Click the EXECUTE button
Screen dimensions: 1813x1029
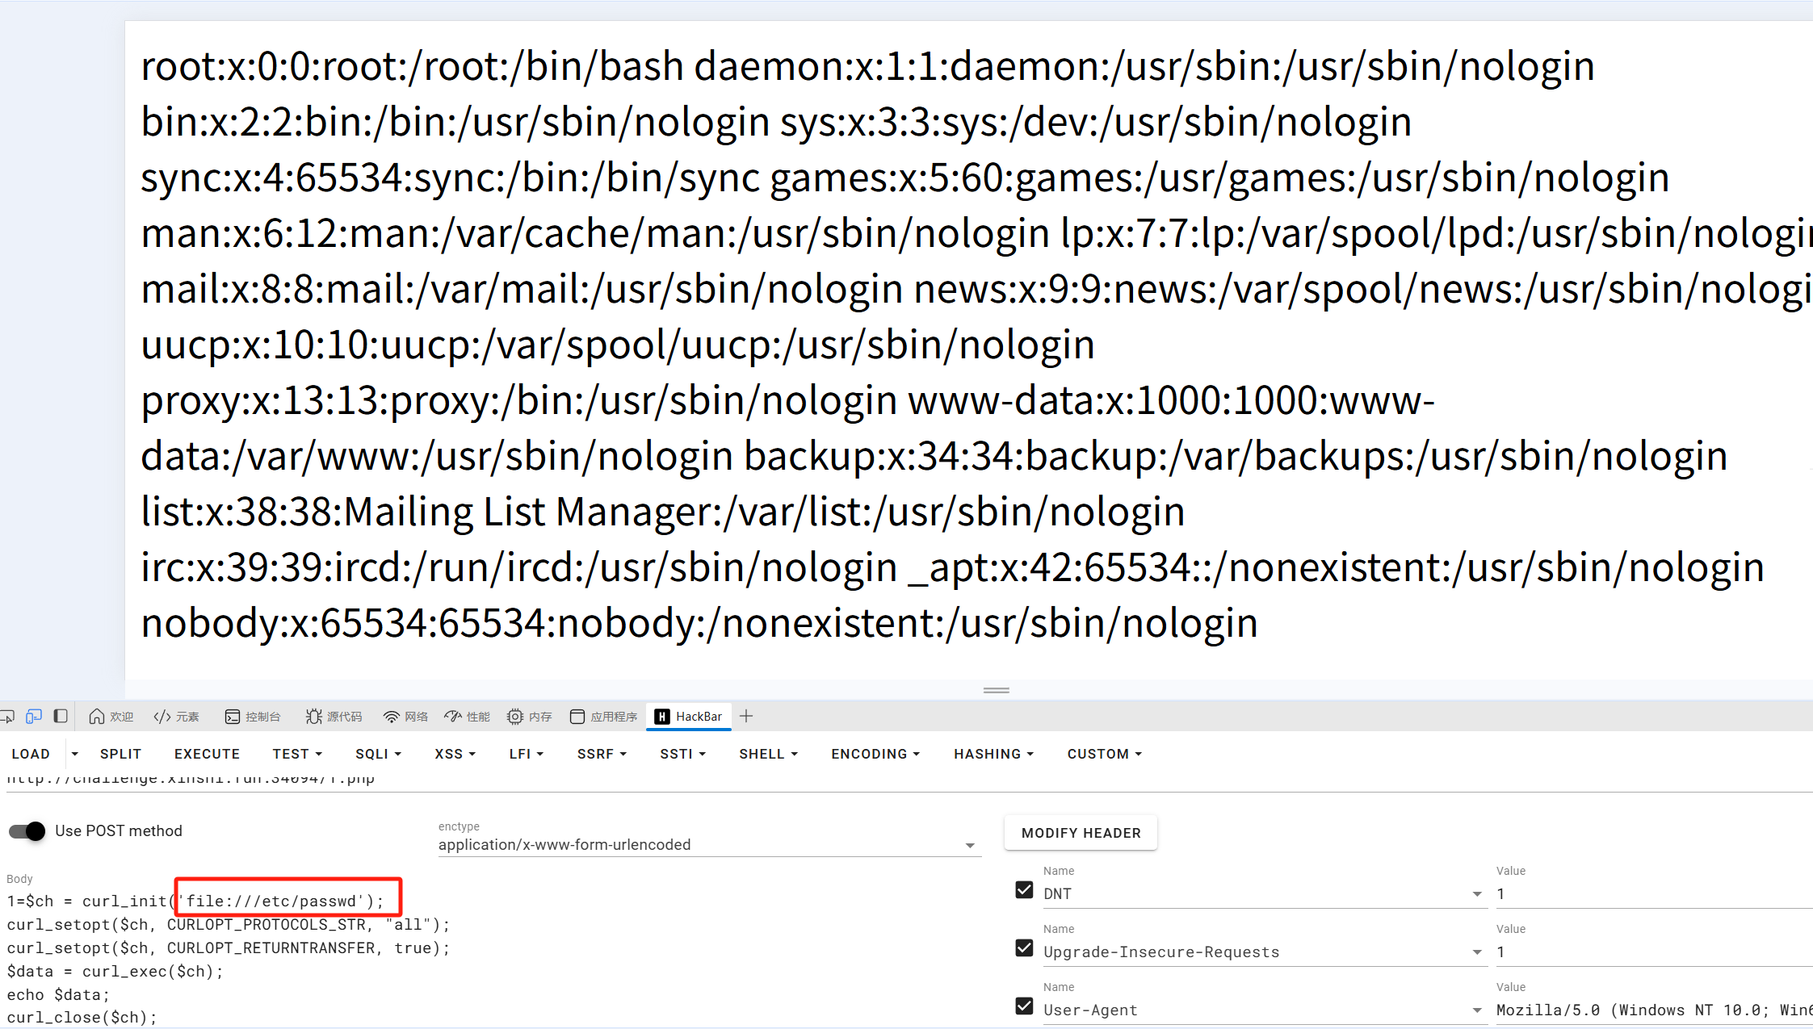point(207,754)
